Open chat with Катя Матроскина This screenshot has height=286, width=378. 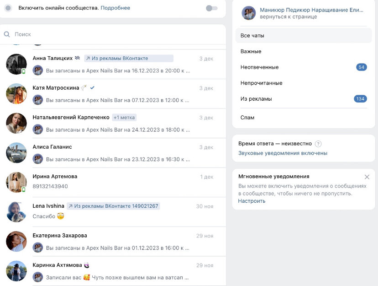click(113, 94)
